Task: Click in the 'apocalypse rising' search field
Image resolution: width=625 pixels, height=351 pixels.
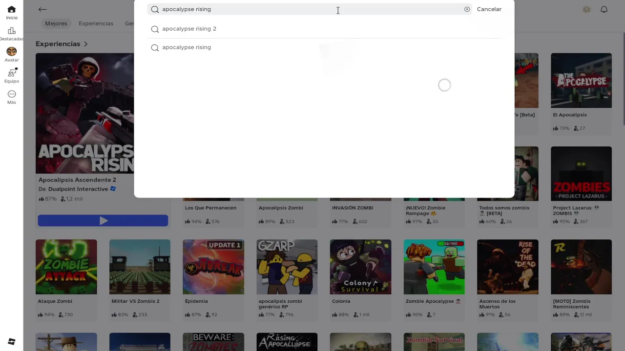Action: tap(309, 9)
